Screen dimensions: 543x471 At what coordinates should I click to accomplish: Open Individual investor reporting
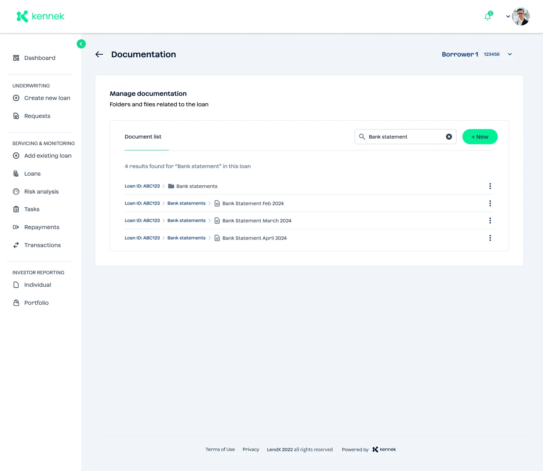(32, 285)
